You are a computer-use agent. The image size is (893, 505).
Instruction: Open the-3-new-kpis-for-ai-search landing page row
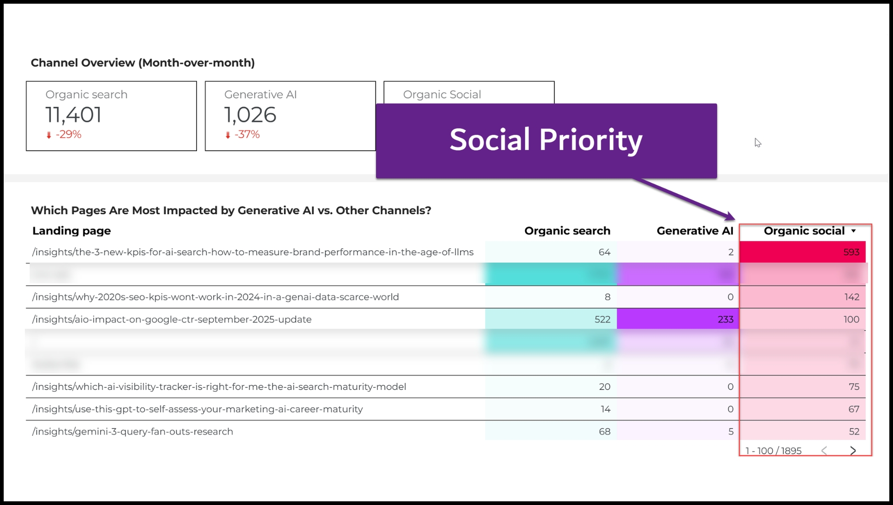pos(253,252)
